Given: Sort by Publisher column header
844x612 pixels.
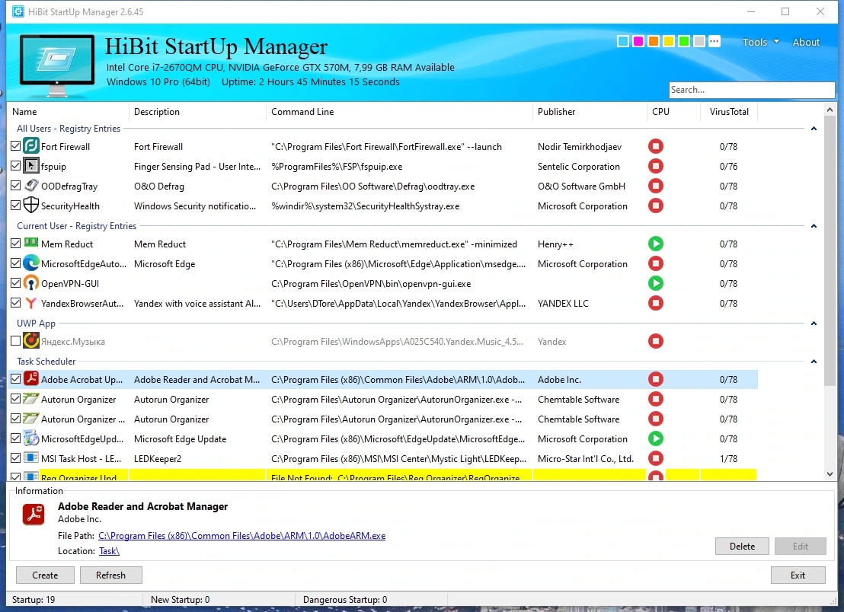Looking at the screenshot, I should tap(590, 111).
